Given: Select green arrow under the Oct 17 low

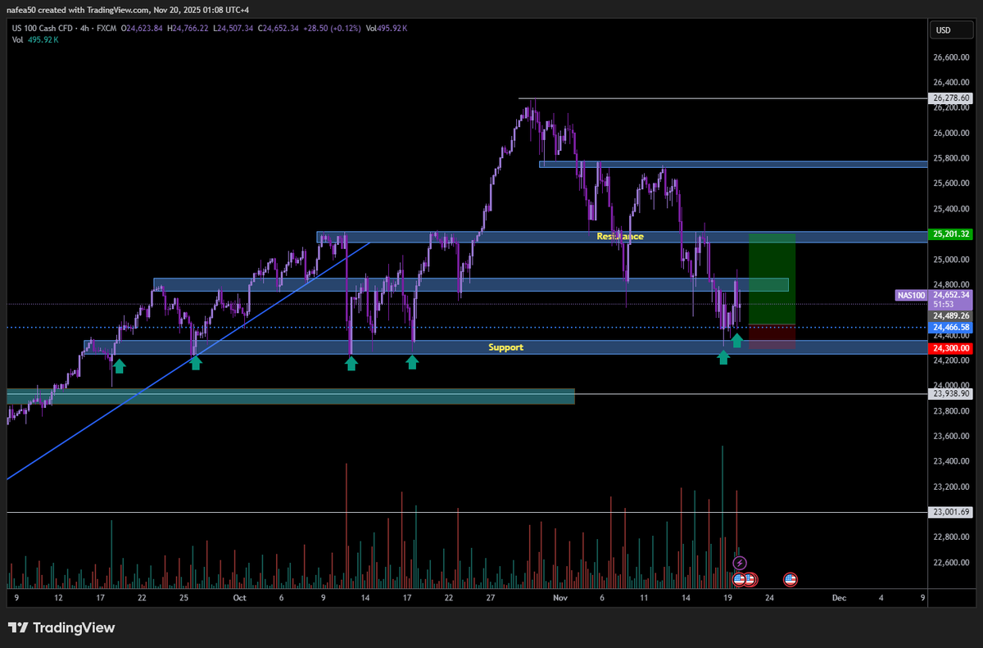Looking at the screenshot, I should (x=412, y=362).
